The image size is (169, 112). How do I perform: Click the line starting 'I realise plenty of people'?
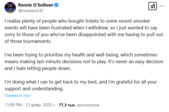click(x=77, y=21)
